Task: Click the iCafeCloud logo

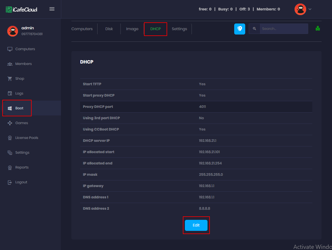Action: 21,10
